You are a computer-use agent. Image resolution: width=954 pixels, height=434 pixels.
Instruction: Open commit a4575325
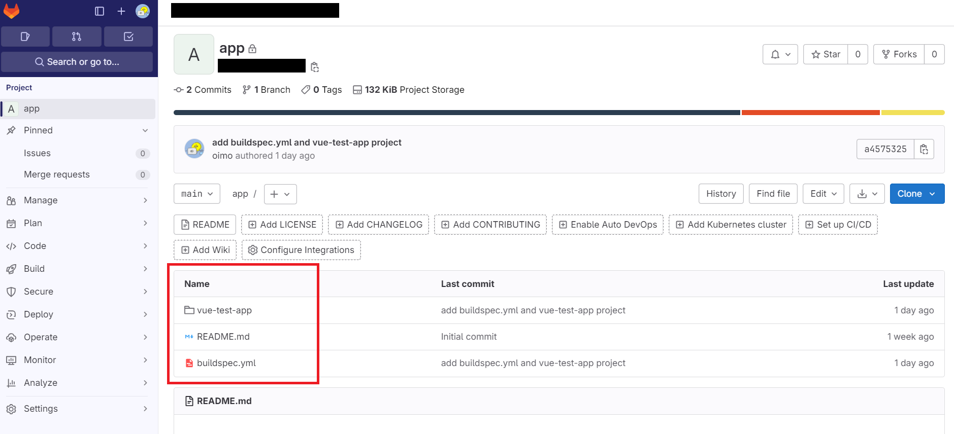point(885,149)
